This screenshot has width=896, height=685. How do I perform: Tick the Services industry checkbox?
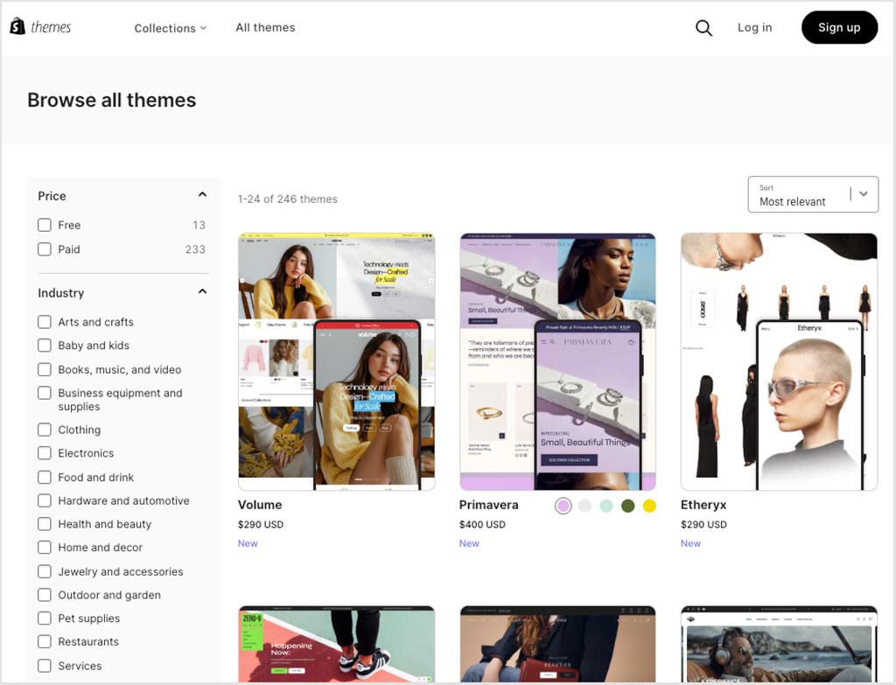tap(44, 666)
